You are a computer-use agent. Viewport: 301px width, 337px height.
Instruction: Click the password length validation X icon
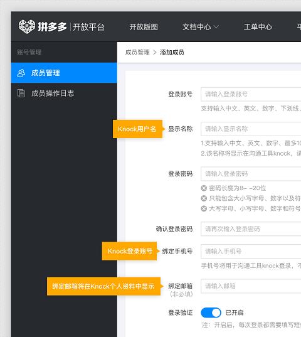[204, 188]
